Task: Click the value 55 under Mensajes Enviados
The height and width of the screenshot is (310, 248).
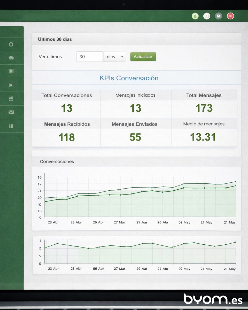Action: pos(135,137)
